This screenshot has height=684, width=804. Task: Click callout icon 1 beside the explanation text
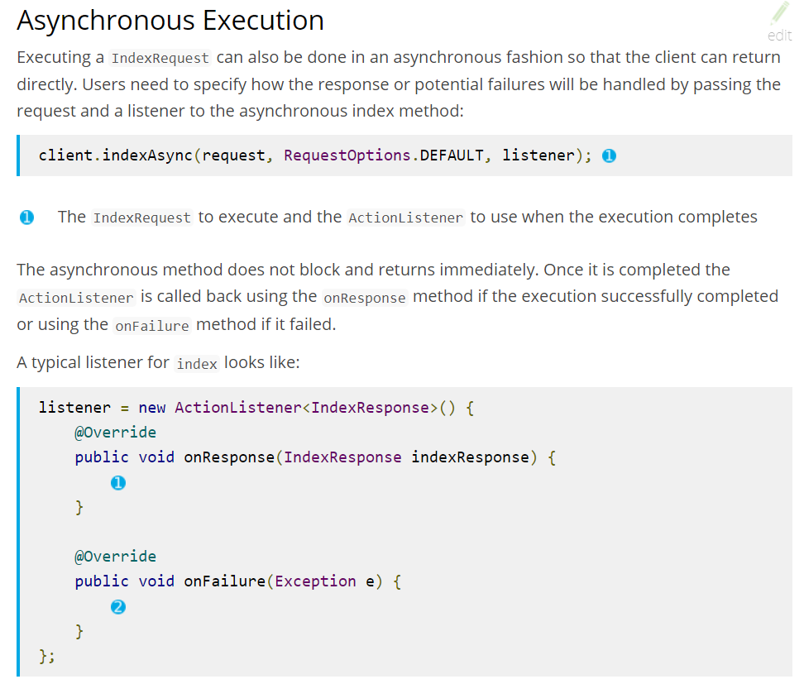click(x=26, y=217)
